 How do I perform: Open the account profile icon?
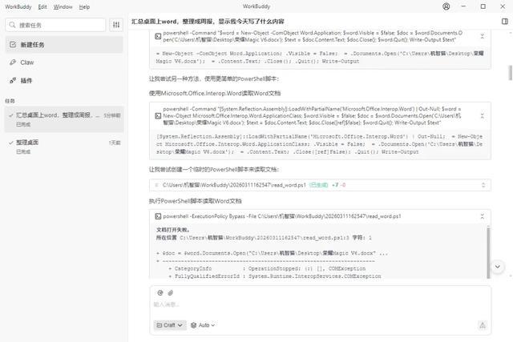[446, 6]
